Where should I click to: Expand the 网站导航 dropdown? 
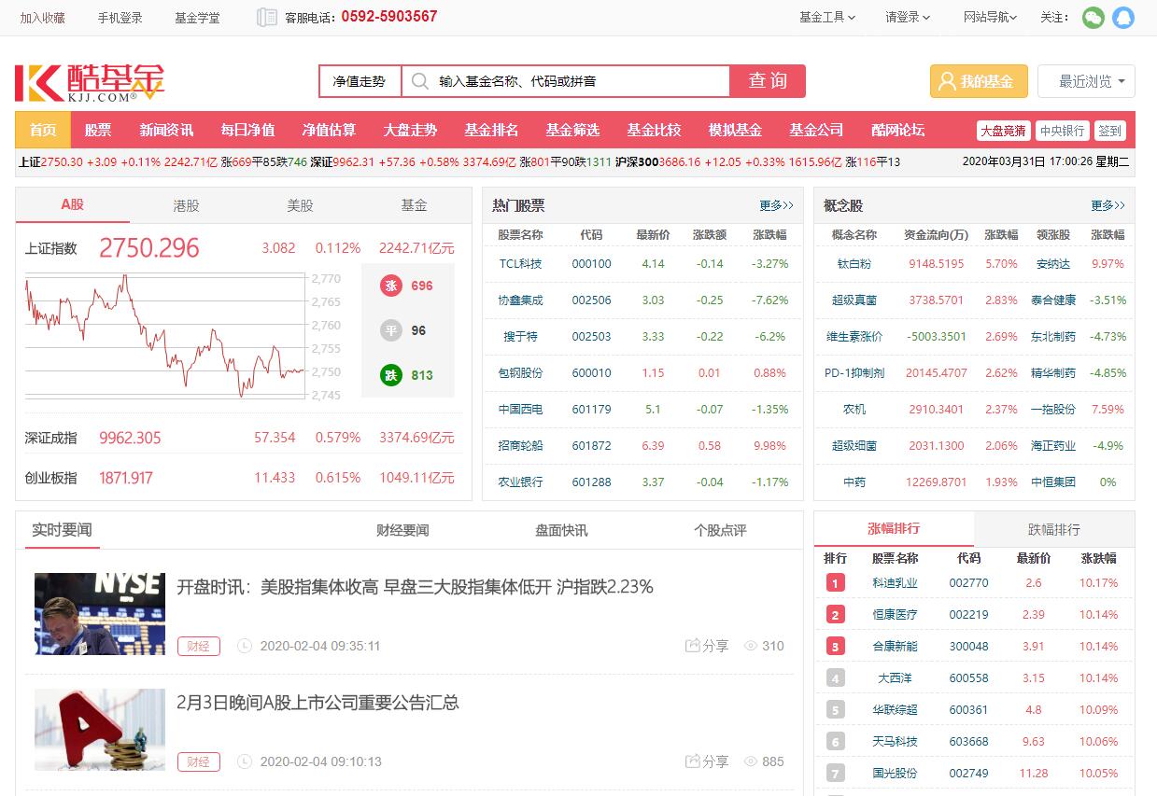pyautogui.click(x=991, y=17)
